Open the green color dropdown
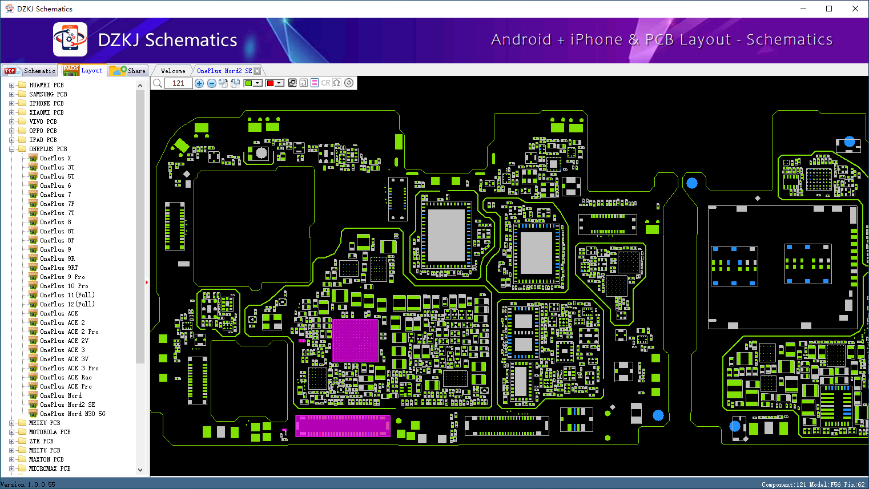Screen dimensions: 869x489 pyautogui.click(x=253, y=83)
